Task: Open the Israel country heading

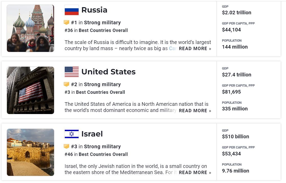Action: pyautogui.click(x=92, y=134)
